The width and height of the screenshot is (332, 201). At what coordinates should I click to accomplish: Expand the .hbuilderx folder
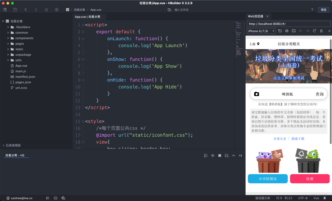8,27
